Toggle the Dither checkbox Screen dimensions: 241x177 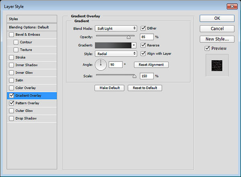[143, 28]
